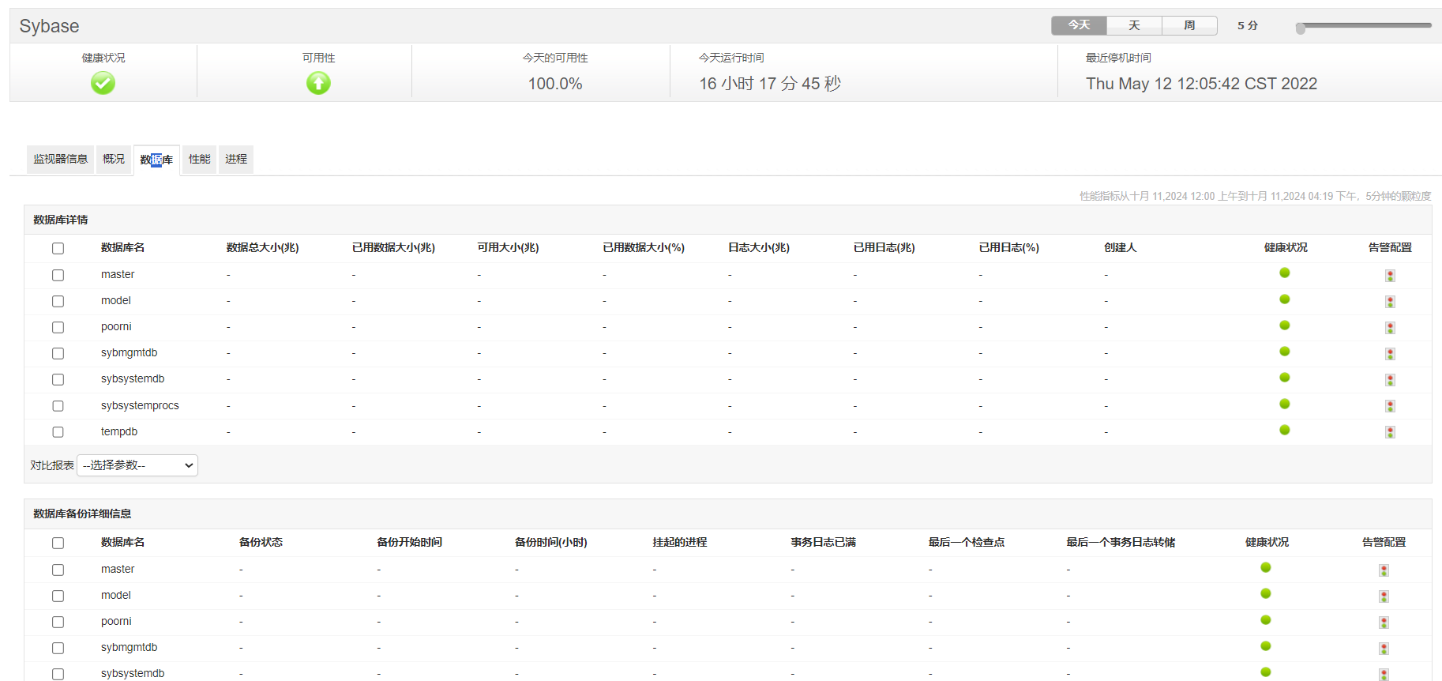The image size is (1442, 681).
Task: Click the green availability up-arrow icon
Action: 318,83
